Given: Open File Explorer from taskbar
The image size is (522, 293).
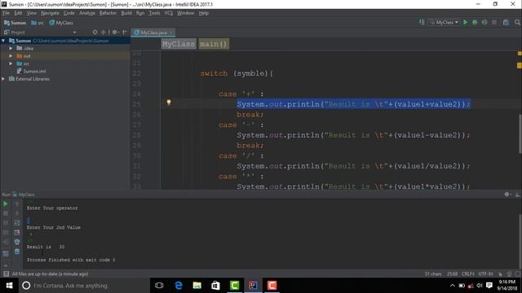Looking at the screenshot, I should 197,286.
